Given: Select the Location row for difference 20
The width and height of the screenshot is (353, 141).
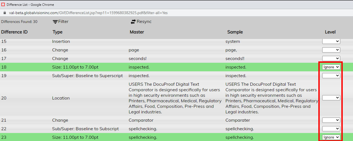Looking at the screenshot, I should (x=61, y=98).
